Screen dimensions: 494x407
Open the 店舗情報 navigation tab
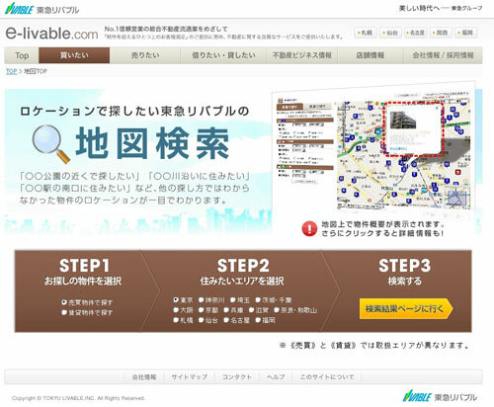pyautogui.click(x=370, y=55)
